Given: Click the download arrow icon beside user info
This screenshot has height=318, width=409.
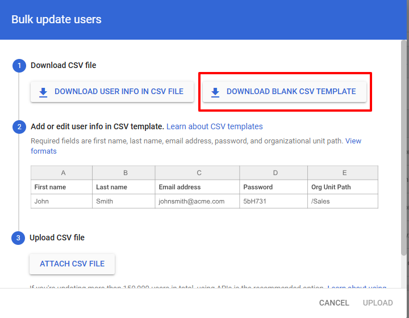Looking at the screenshot, I should tap(44, 92).
